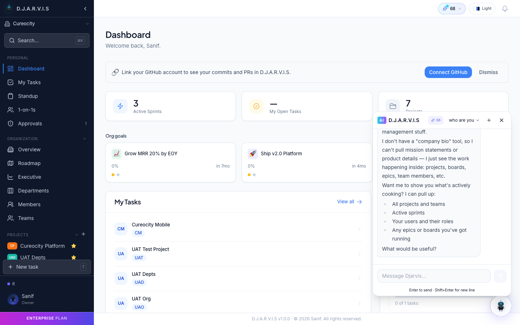Collapse the Projects section chevron
This screenshot has height=325, width=520.
tap(77, 235)
